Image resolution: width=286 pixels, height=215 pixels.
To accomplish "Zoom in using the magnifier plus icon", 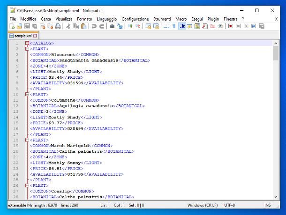I will point(130,26).
